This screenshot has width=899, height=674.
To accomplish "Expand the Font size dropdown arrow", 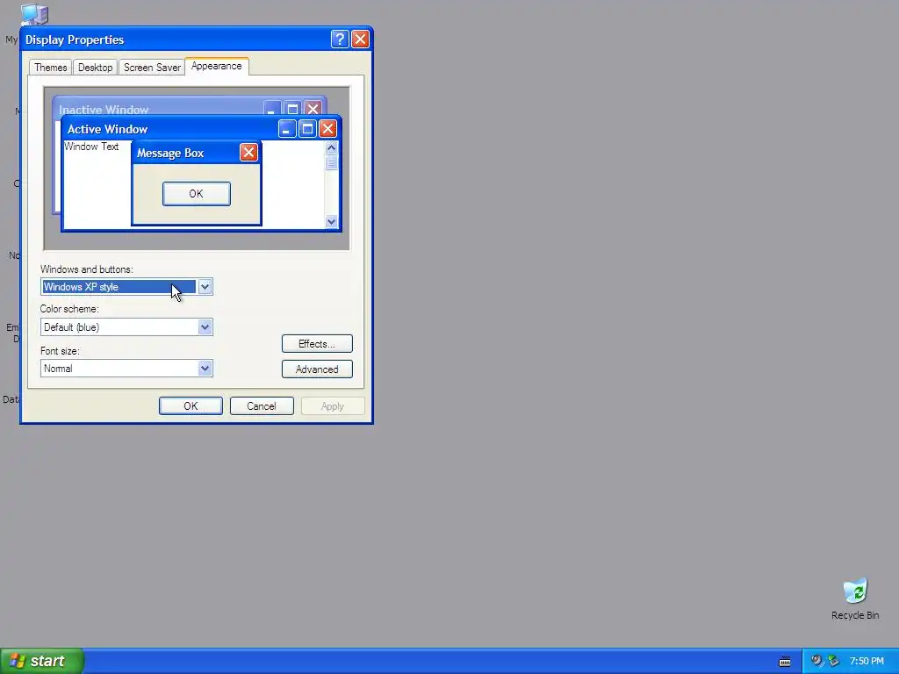I will point(205,368).
